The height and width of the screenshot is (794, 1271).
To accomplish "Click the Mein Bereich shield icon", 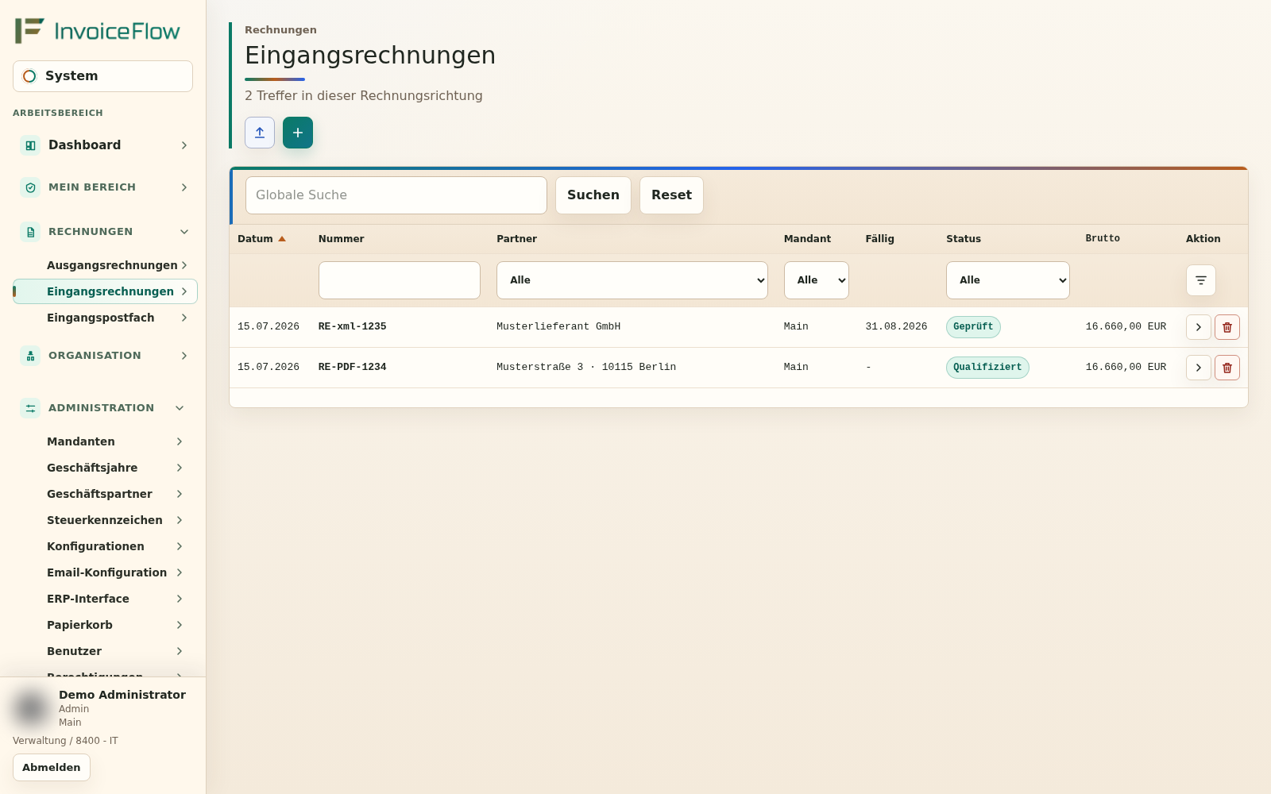I will coord(30,187).
